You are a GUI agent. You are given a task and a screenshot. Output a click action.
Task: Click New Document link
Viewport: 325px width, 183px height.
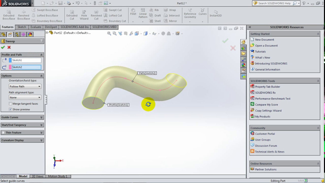pyautogui.click(x=265, y=40)
